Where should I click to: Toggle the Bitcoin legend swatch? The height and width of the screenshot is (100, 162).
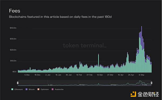pos(26,89)
